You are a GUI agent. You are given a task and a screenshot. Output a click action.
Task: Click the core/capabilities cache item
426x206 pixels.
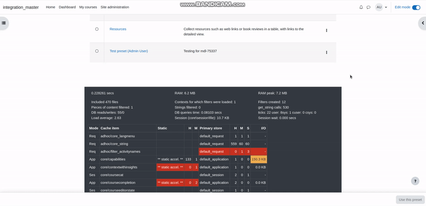(113, 159)
